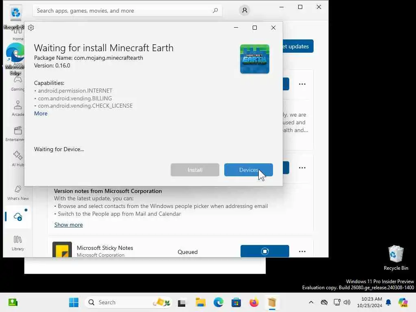Open AI Hub in Store sidebar
The width and height of the screenshot is (416, 312).
18,159
